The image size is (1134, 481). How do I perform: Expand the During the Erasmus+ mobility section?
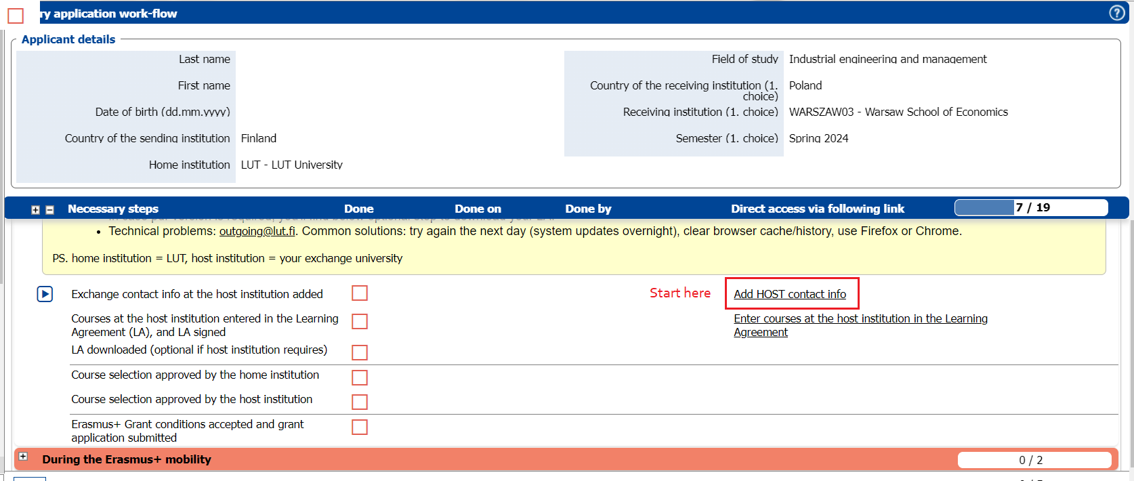point(23,457)
